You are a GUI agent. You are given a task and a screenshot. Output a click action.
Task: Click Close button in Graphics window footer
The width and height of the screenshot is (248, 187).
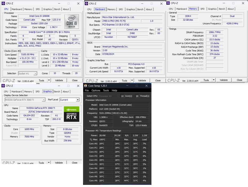[x=74, y=162]
